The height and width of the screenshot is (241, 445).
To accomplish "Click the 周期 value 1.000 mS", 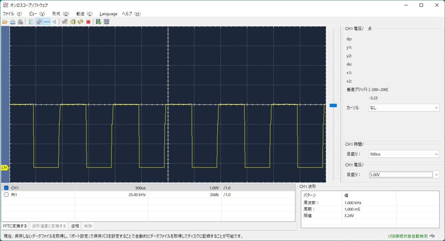I will click(352, 209).
